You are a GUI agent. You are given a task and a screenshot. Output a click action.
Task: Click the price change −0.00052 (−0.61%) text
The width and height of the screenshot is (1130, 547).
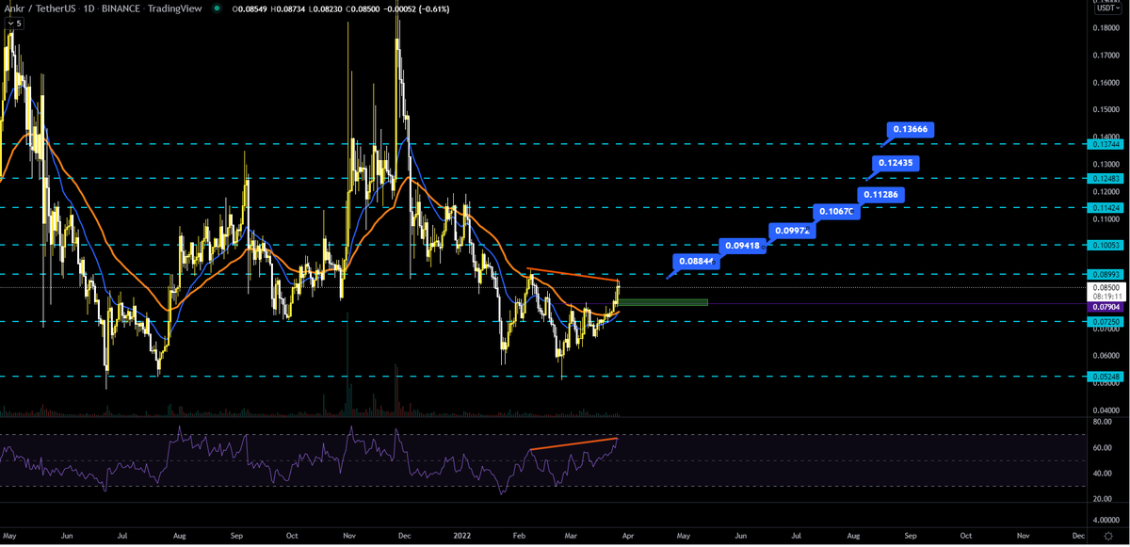pos(416,8)
